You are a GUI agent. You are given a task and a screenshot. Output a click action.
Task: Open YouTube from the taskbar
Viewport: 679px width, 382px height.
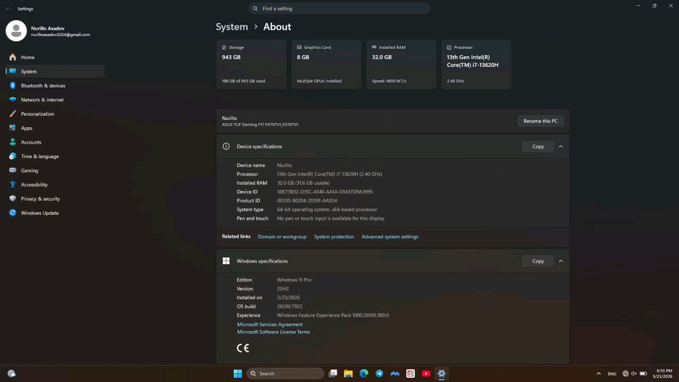426,373
